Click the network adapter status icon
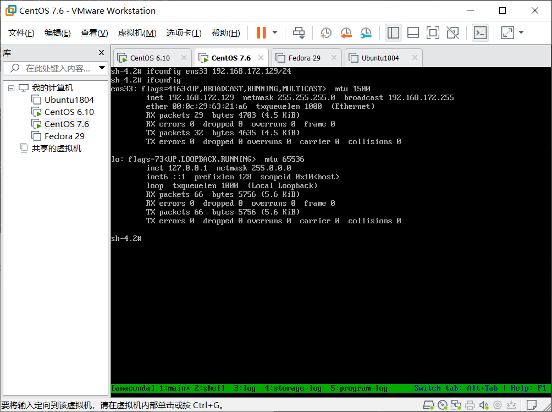 coord(456,405)
